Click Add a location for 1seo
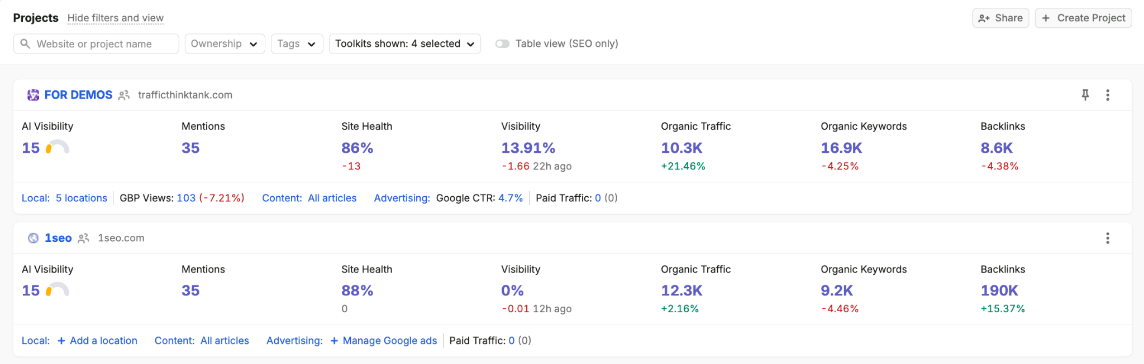 click(x=97, y=341)
